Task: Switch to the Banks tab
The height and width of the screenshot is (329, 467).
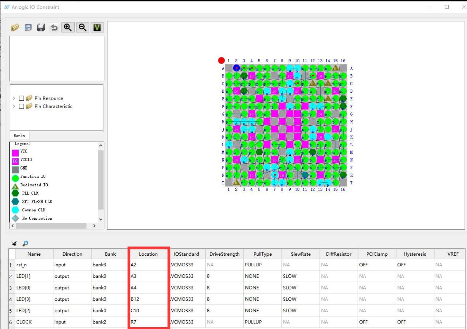Action: (x=19, y=136)
